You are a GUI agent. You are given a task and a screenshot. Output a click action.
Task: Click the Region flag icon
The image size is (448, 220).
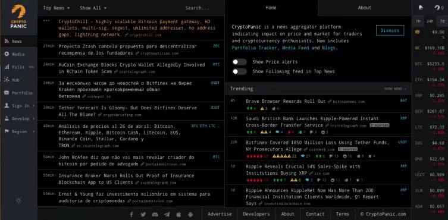tap(7, 131)
